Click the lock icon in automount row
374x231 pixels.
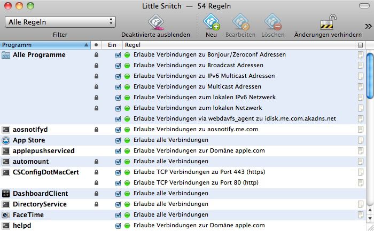(96, 162)
